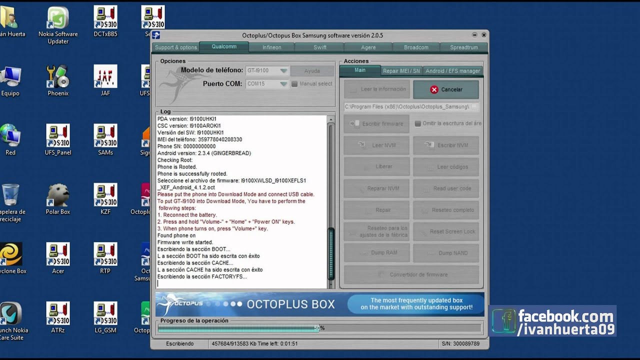Image resolution: width=640 pixels, height=360 pixels.
Task: Click the Read user code button
Action: coord(446,188)
